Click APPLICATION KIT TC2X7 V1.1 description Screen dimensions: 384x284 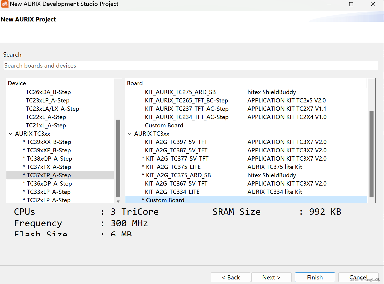pyautogui.click(x=287, y=109)
